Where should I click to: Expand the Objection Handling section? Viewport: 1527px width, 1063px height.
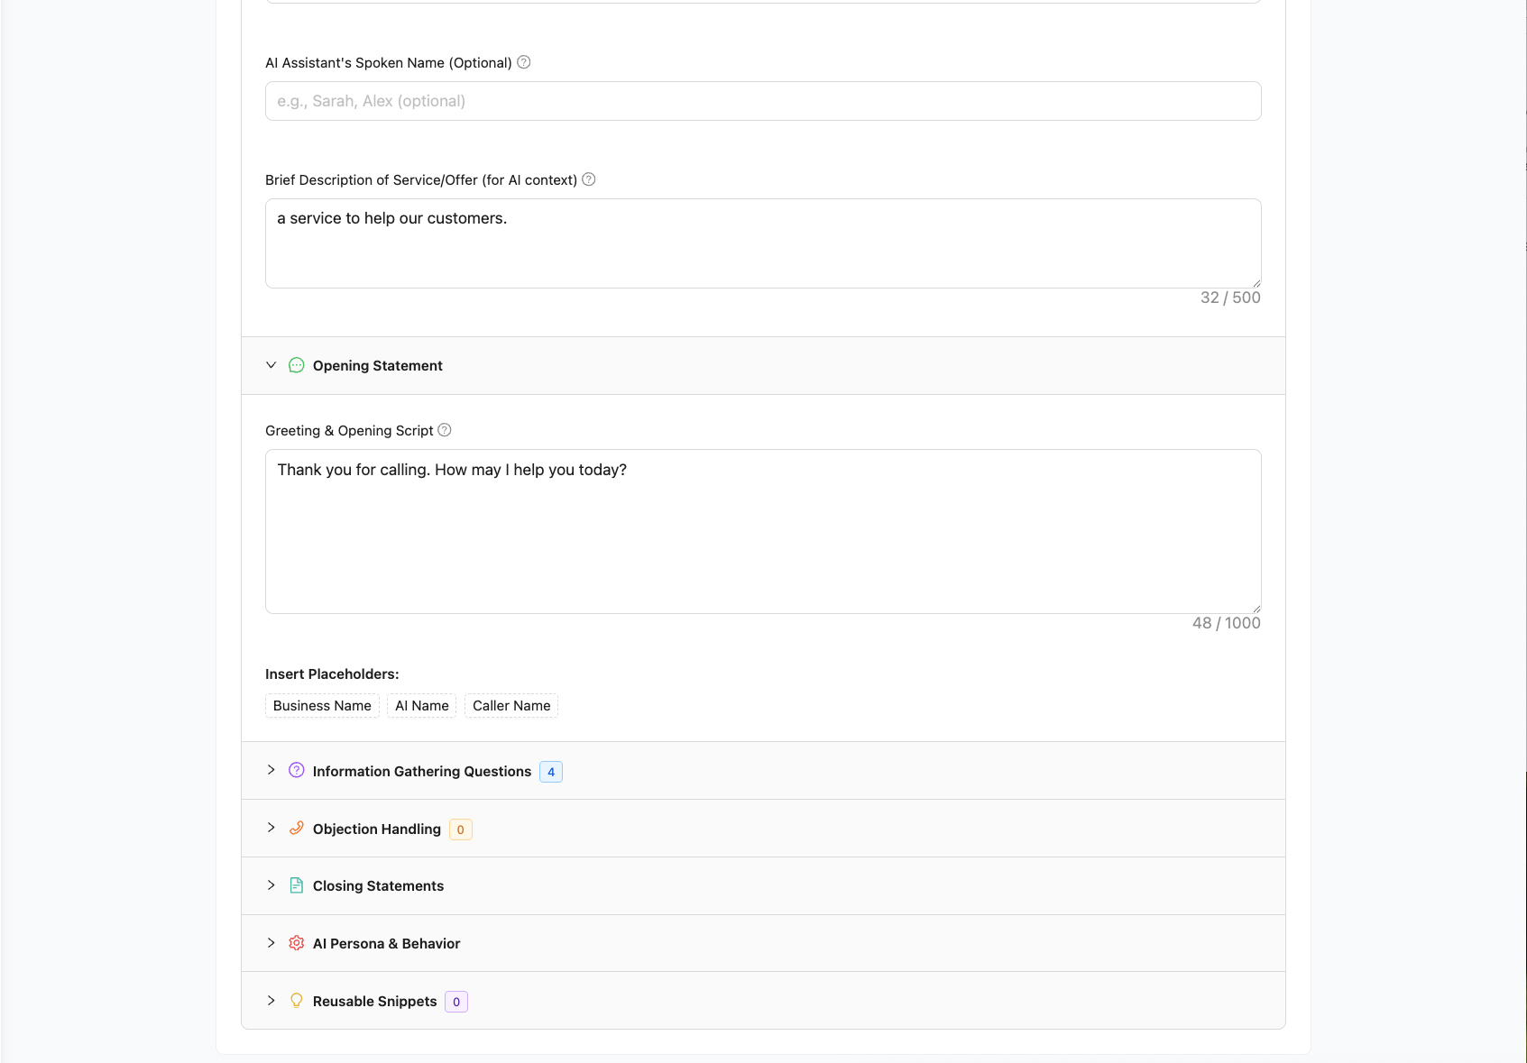tap(271, 828)
